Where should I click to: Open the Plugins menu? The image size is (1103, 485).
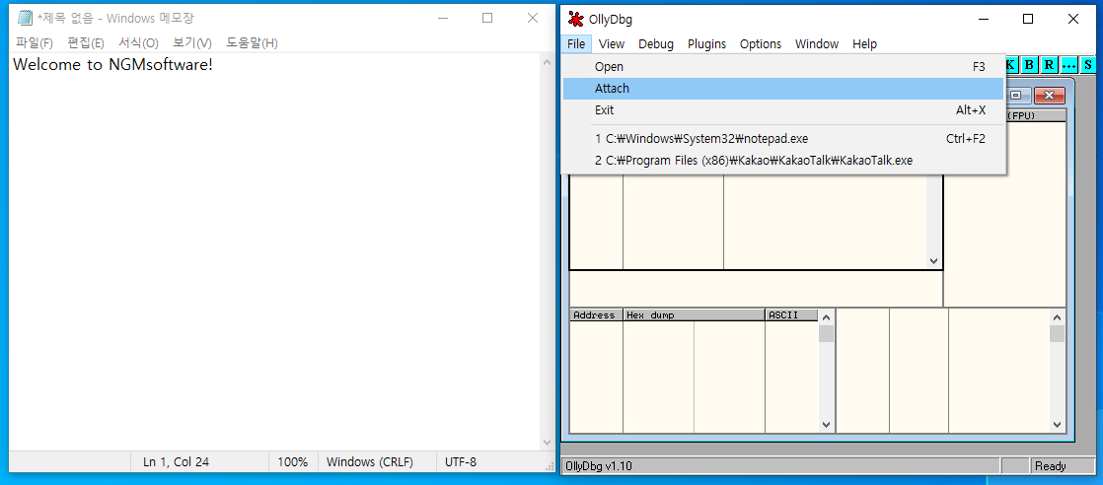pos(706,43)
